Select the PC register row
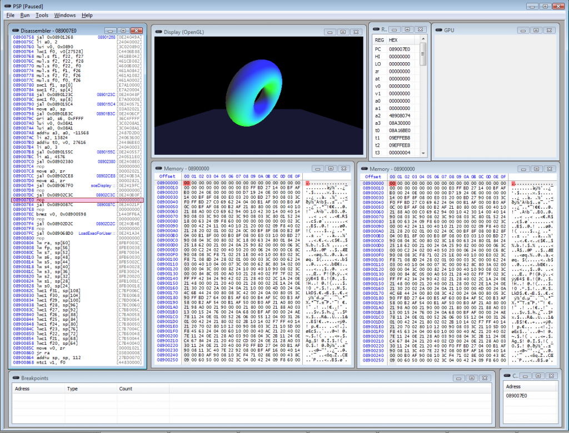Image resolution: width=569 pixels, height=433 pixels. 389,49
